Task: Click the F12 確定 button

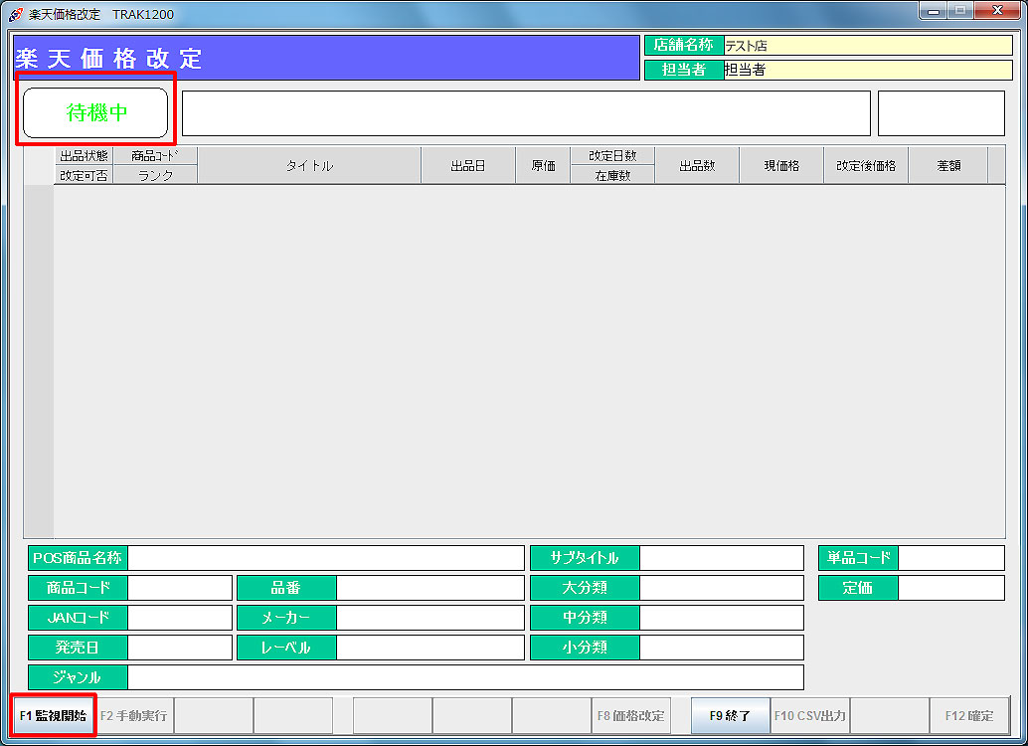Action: pos(969,715)
